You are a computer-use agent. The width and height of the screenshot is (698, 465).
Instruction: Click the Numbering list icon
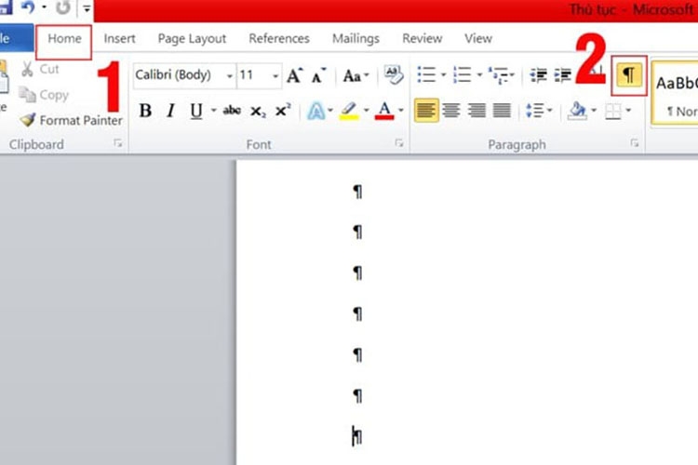pos(462,75)
